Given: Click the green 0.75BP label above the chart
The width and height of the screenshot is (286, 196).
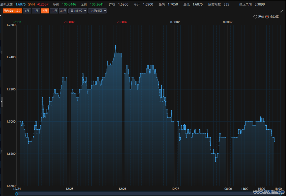Looking at the screenshot, I should [16, 22].
